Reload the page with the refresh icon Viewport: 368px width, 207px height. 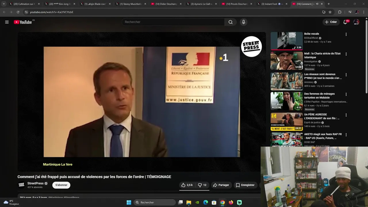coord(18,12)
